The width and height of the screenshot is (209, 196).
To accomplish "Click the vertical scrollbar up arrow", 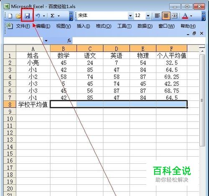I will pyautogui.click(x=202, y=51).
